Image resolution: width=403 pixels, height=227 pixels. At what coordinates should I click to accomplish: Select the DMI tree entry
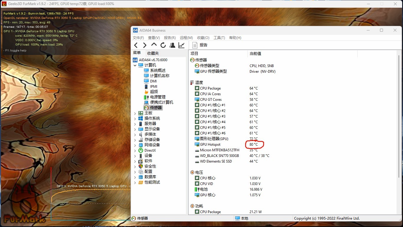[x=150, y=81]
